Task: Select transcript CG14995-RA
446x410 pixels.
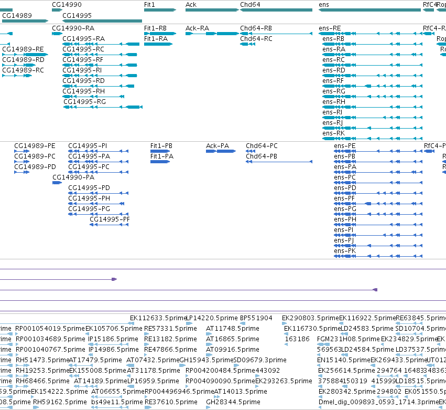Action: [84, 39]
